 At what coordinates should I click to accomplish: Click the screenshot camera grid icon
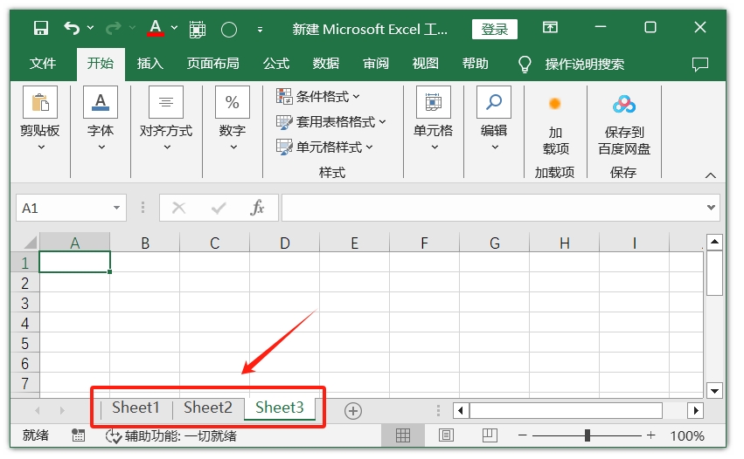click(x=197, y=30)
